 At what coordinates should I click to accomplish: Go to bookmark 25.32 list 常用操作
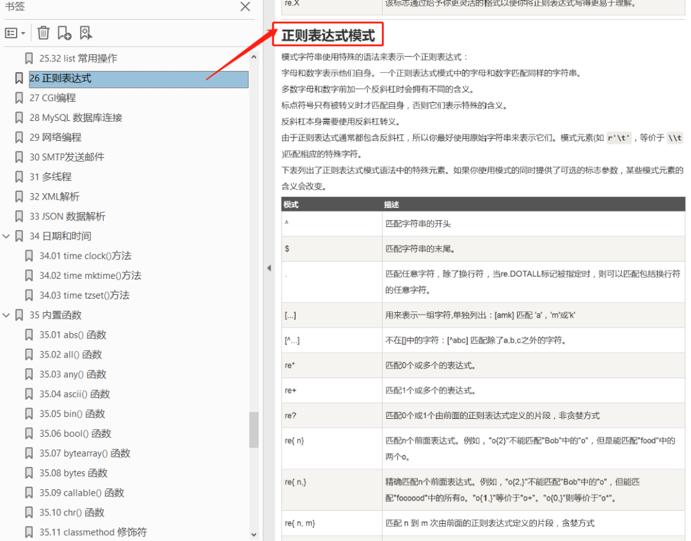78,58
